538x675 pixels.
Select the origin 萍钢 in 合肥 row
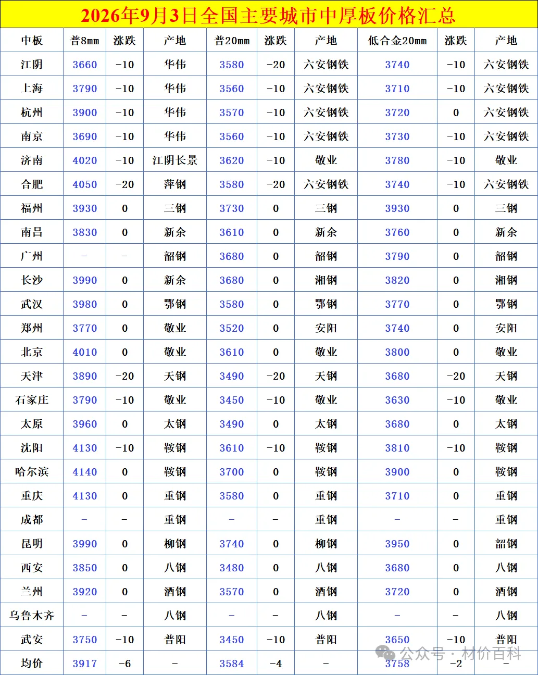click(175, 184)
